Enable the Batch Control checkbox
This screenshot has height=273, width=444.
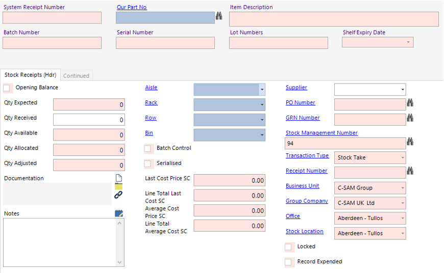click(148, 149)
